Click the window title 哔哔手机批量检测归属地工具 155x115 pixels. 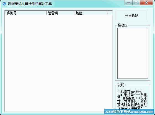[x=30, y=4]
